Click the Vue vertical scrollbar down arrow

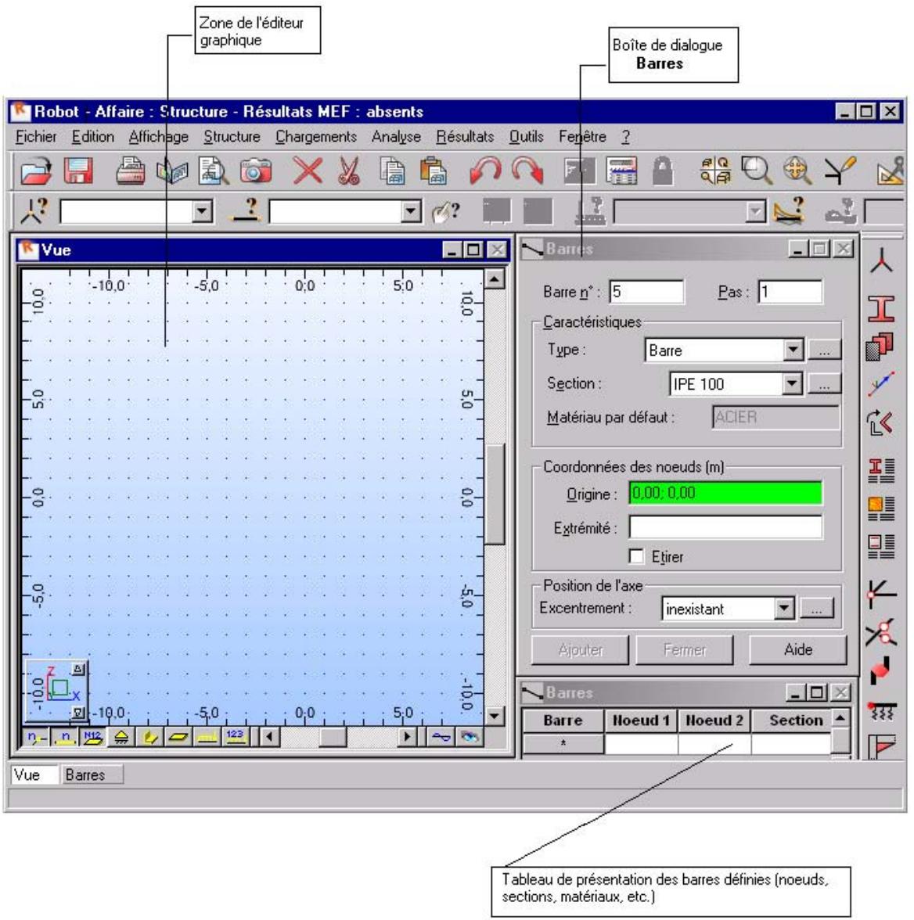(495, 715)
